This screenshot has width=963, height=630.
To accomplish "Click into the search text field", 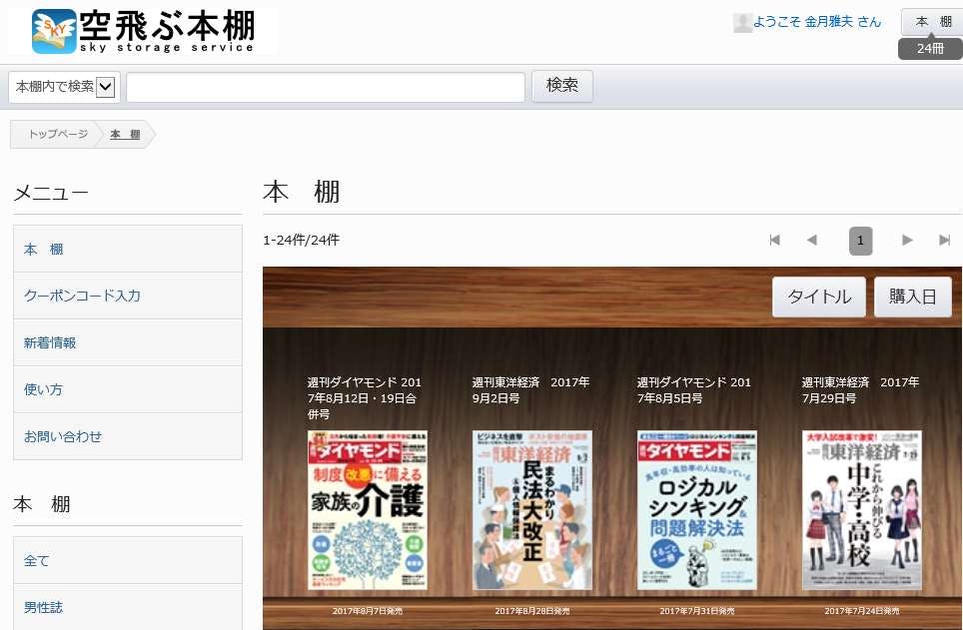I will (326, 87).
